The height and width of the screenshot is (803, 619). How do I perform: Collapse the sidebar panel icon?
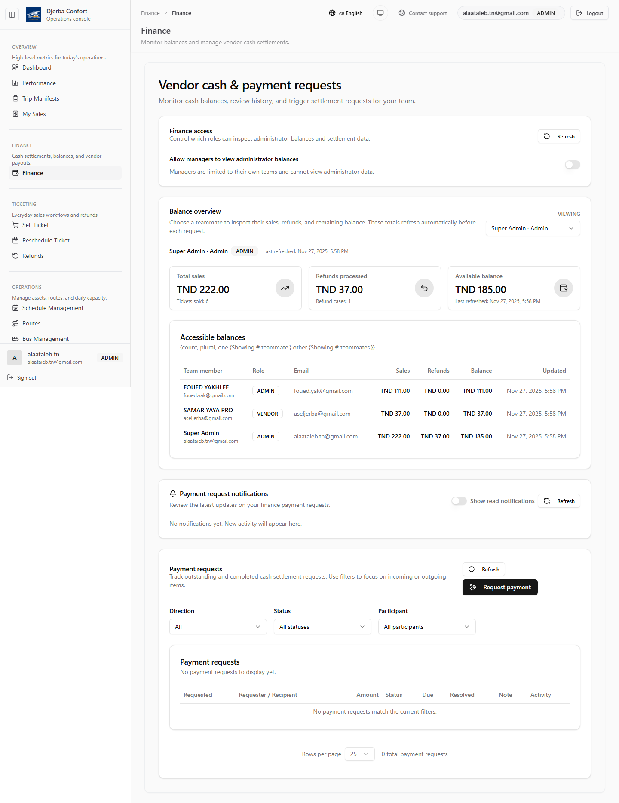pyautogui.click(x=12, y=15)
